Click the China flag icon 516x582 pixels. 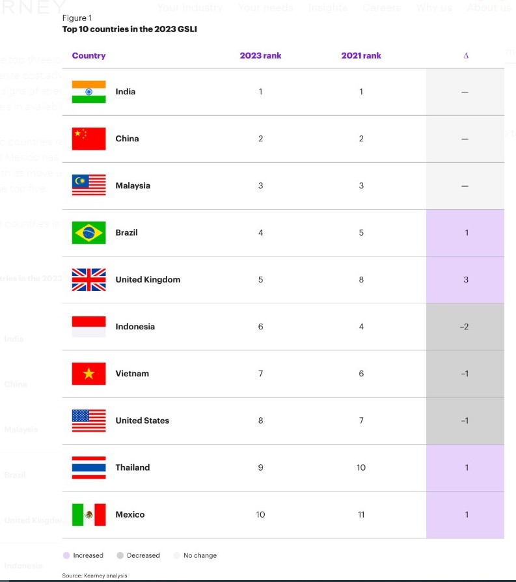point(88,139)
